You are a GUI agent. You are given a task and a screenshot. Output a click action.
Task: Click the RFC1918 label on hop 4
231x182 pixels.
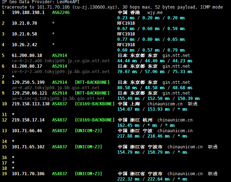tap(126, 45)
